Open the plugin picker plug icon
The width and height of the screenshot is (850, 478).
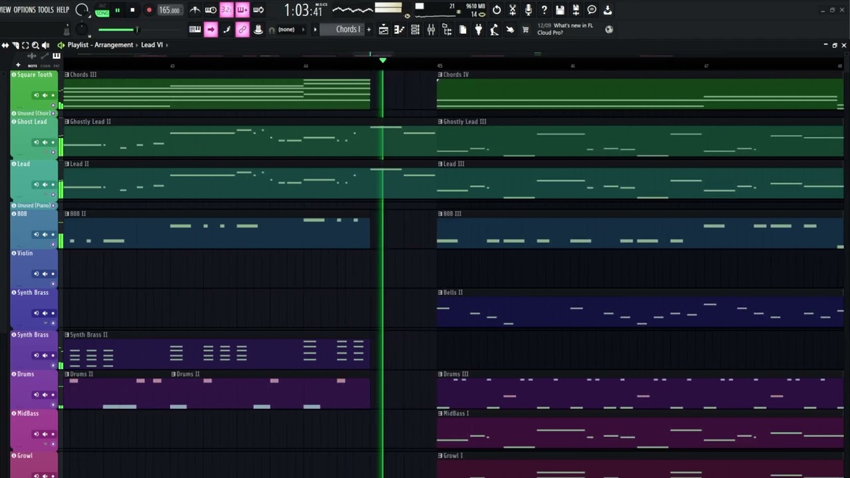[x=478, y=29]
